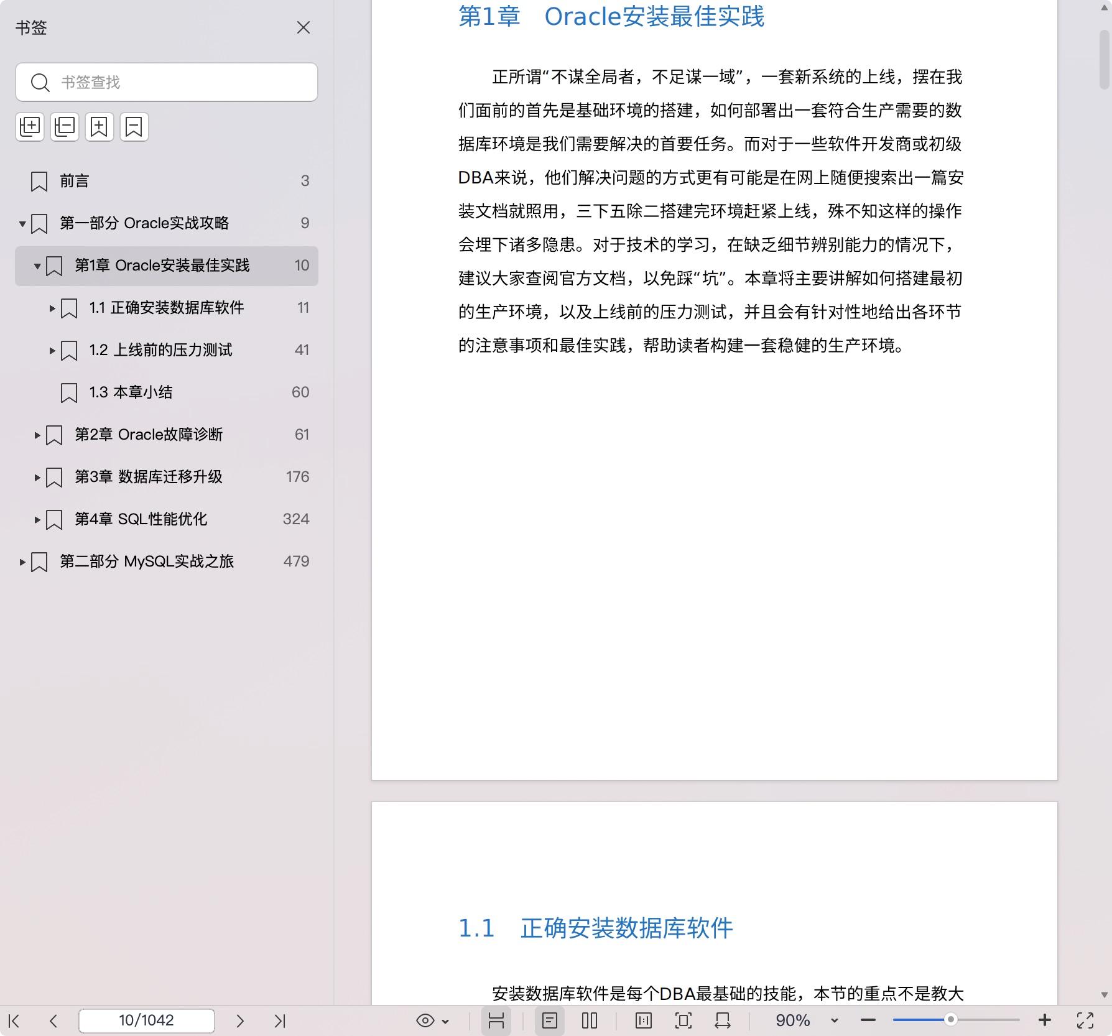Click the zoom slider handle
The image size is (1112, 1036).
pyautogui.click(x=950, y=1020)
